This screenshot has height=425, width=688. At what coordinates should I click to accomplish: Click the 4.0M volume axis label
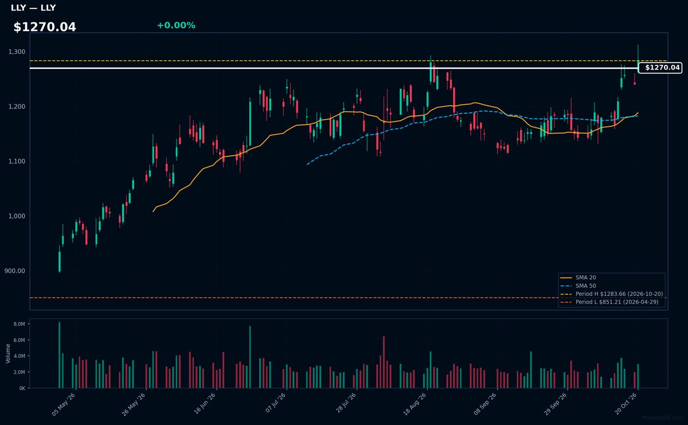(19, 356)
